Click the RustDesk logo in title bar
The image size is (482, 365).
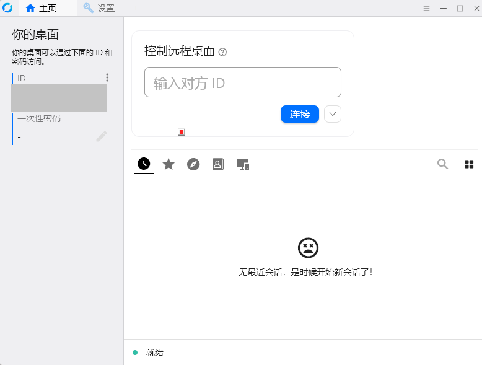pyautogui.click(x=8, y=8)
